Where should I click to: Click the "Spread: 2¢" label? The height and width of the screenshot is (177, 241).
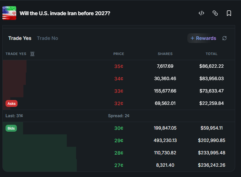pyautogui.click(x=119, y=116)
